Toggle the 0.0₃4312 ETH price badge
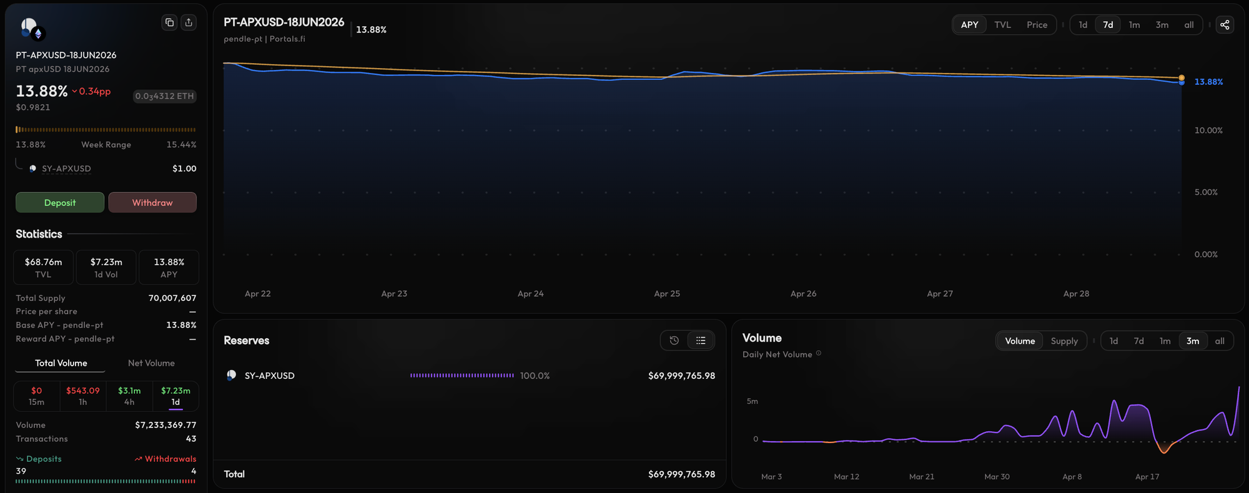Screen dimensions: 1249x493 pos(165,96)
